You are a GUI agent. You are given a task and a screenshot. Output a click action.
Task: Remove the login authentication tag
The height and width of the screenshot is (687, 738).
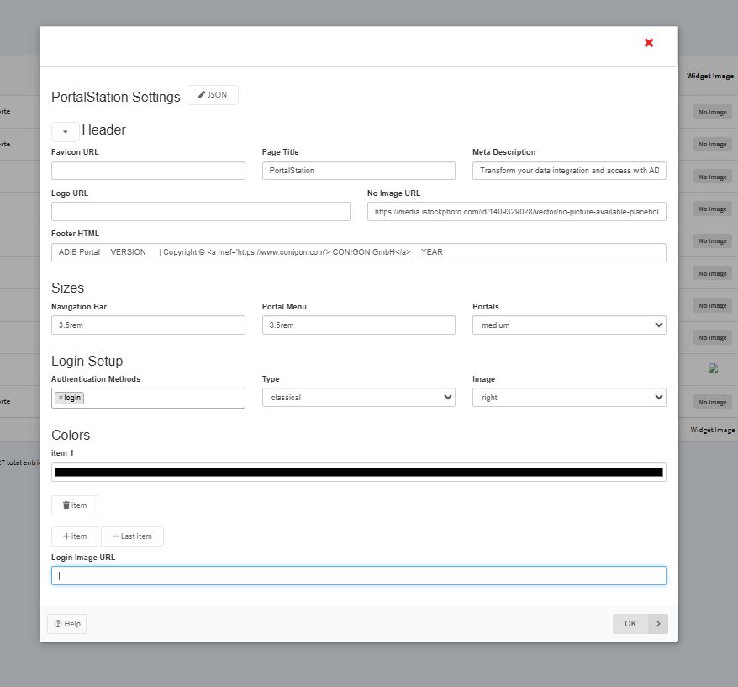[61, 398]
